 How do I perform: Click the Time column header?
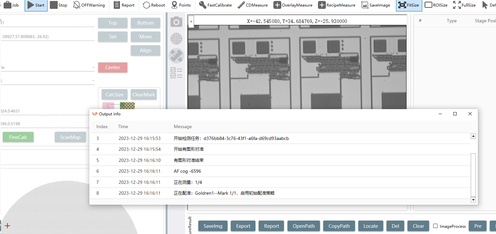[123, 127]
